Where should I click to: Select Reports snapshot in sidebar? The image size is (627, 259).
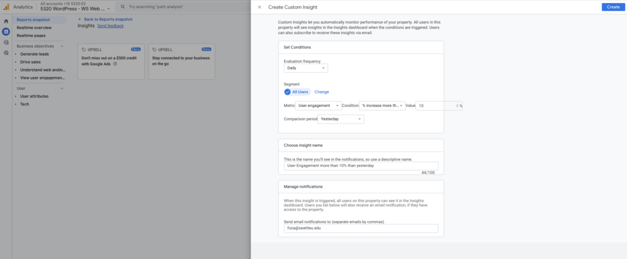[x=33, y=20]
